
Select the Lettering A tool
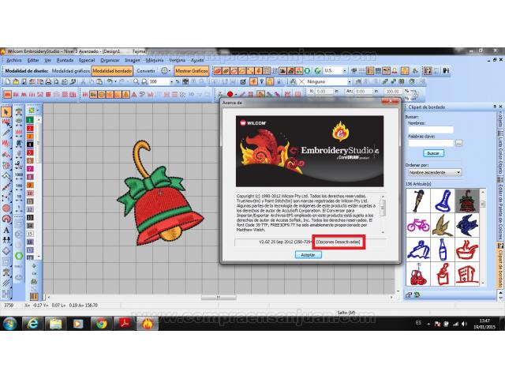[x=6, y=230]
